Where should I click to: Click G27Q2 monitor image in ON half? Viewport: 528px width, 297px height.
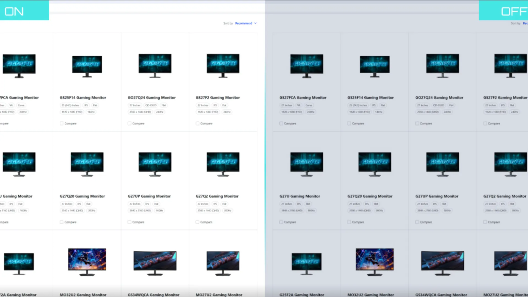click(223, 164)
